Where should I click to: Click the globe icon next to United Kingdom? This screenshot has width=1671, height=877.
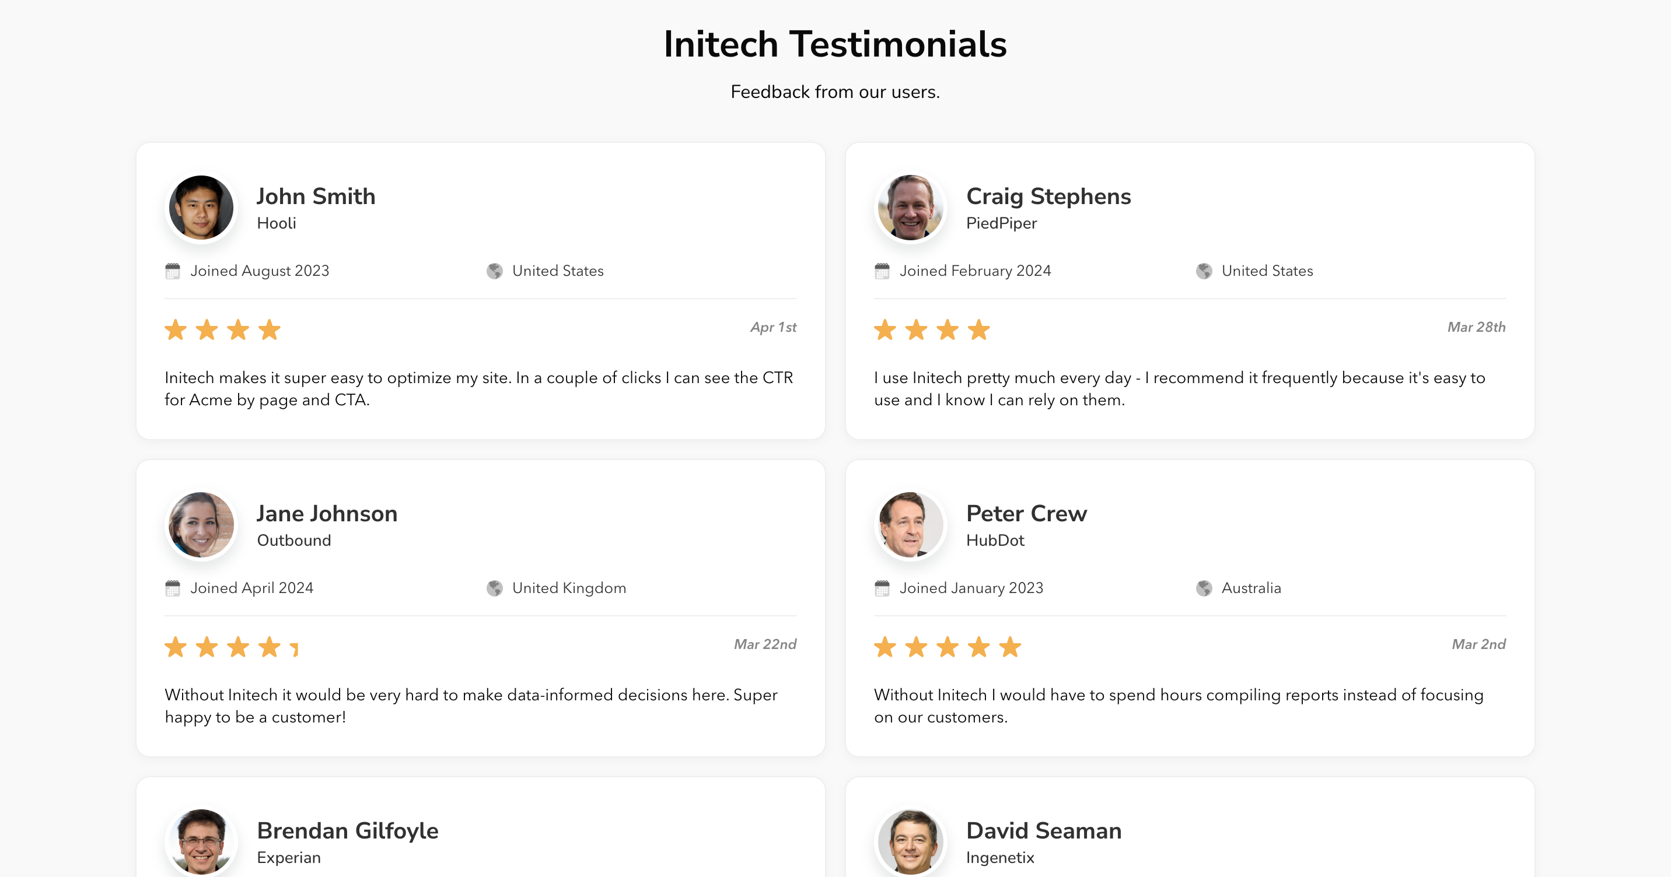494,588
